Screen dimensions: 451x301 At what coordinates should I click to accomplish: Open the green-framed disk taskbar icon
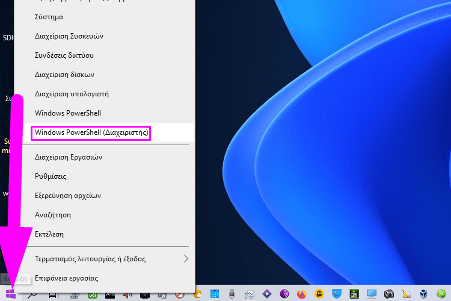[354, 294]
